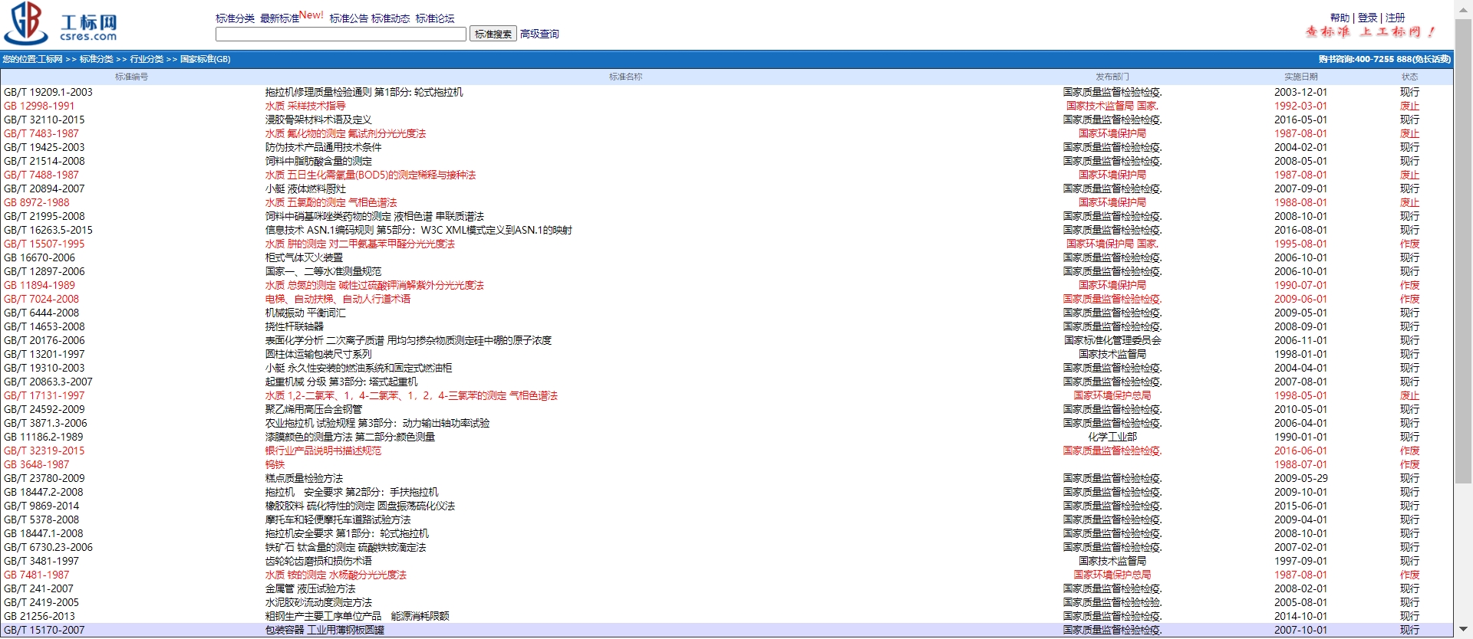Open standard GB/T 19209.1-2003

point(48,92)
